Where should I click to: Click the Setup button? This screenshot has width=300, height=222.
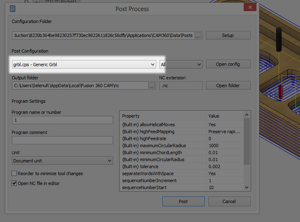tap(228, 35)
